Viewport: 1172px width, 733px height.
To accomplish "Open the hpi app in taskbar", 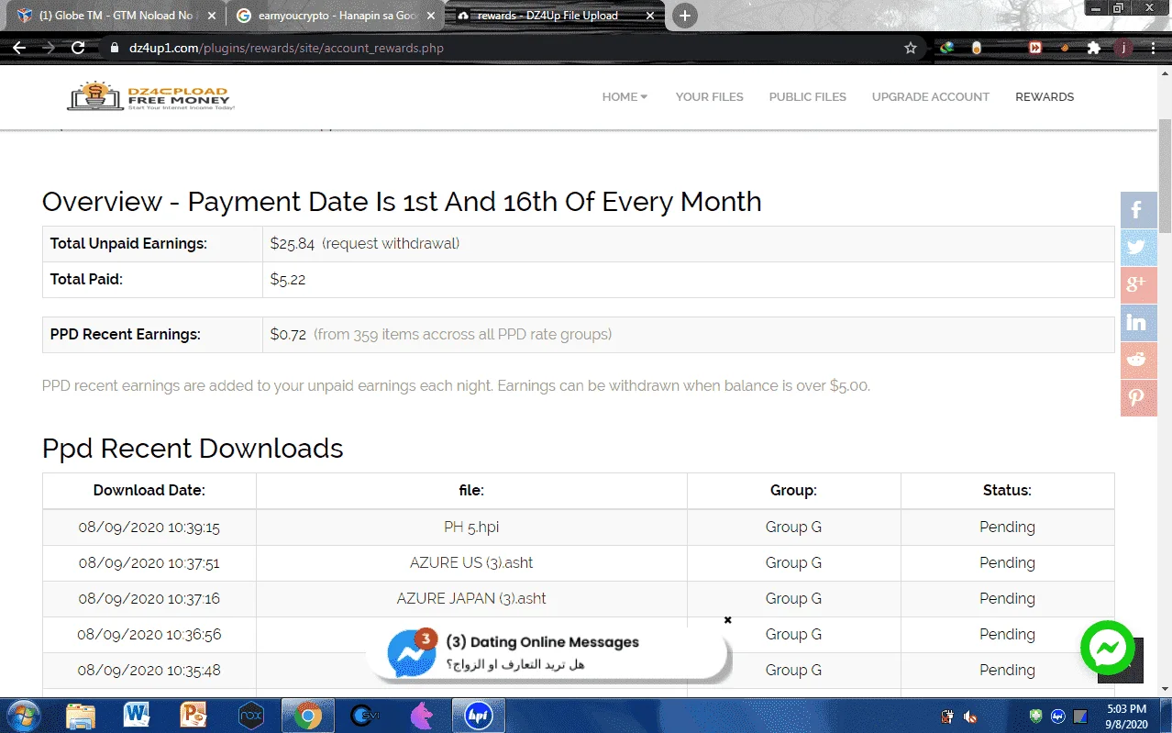I will (x=478, y=716).
